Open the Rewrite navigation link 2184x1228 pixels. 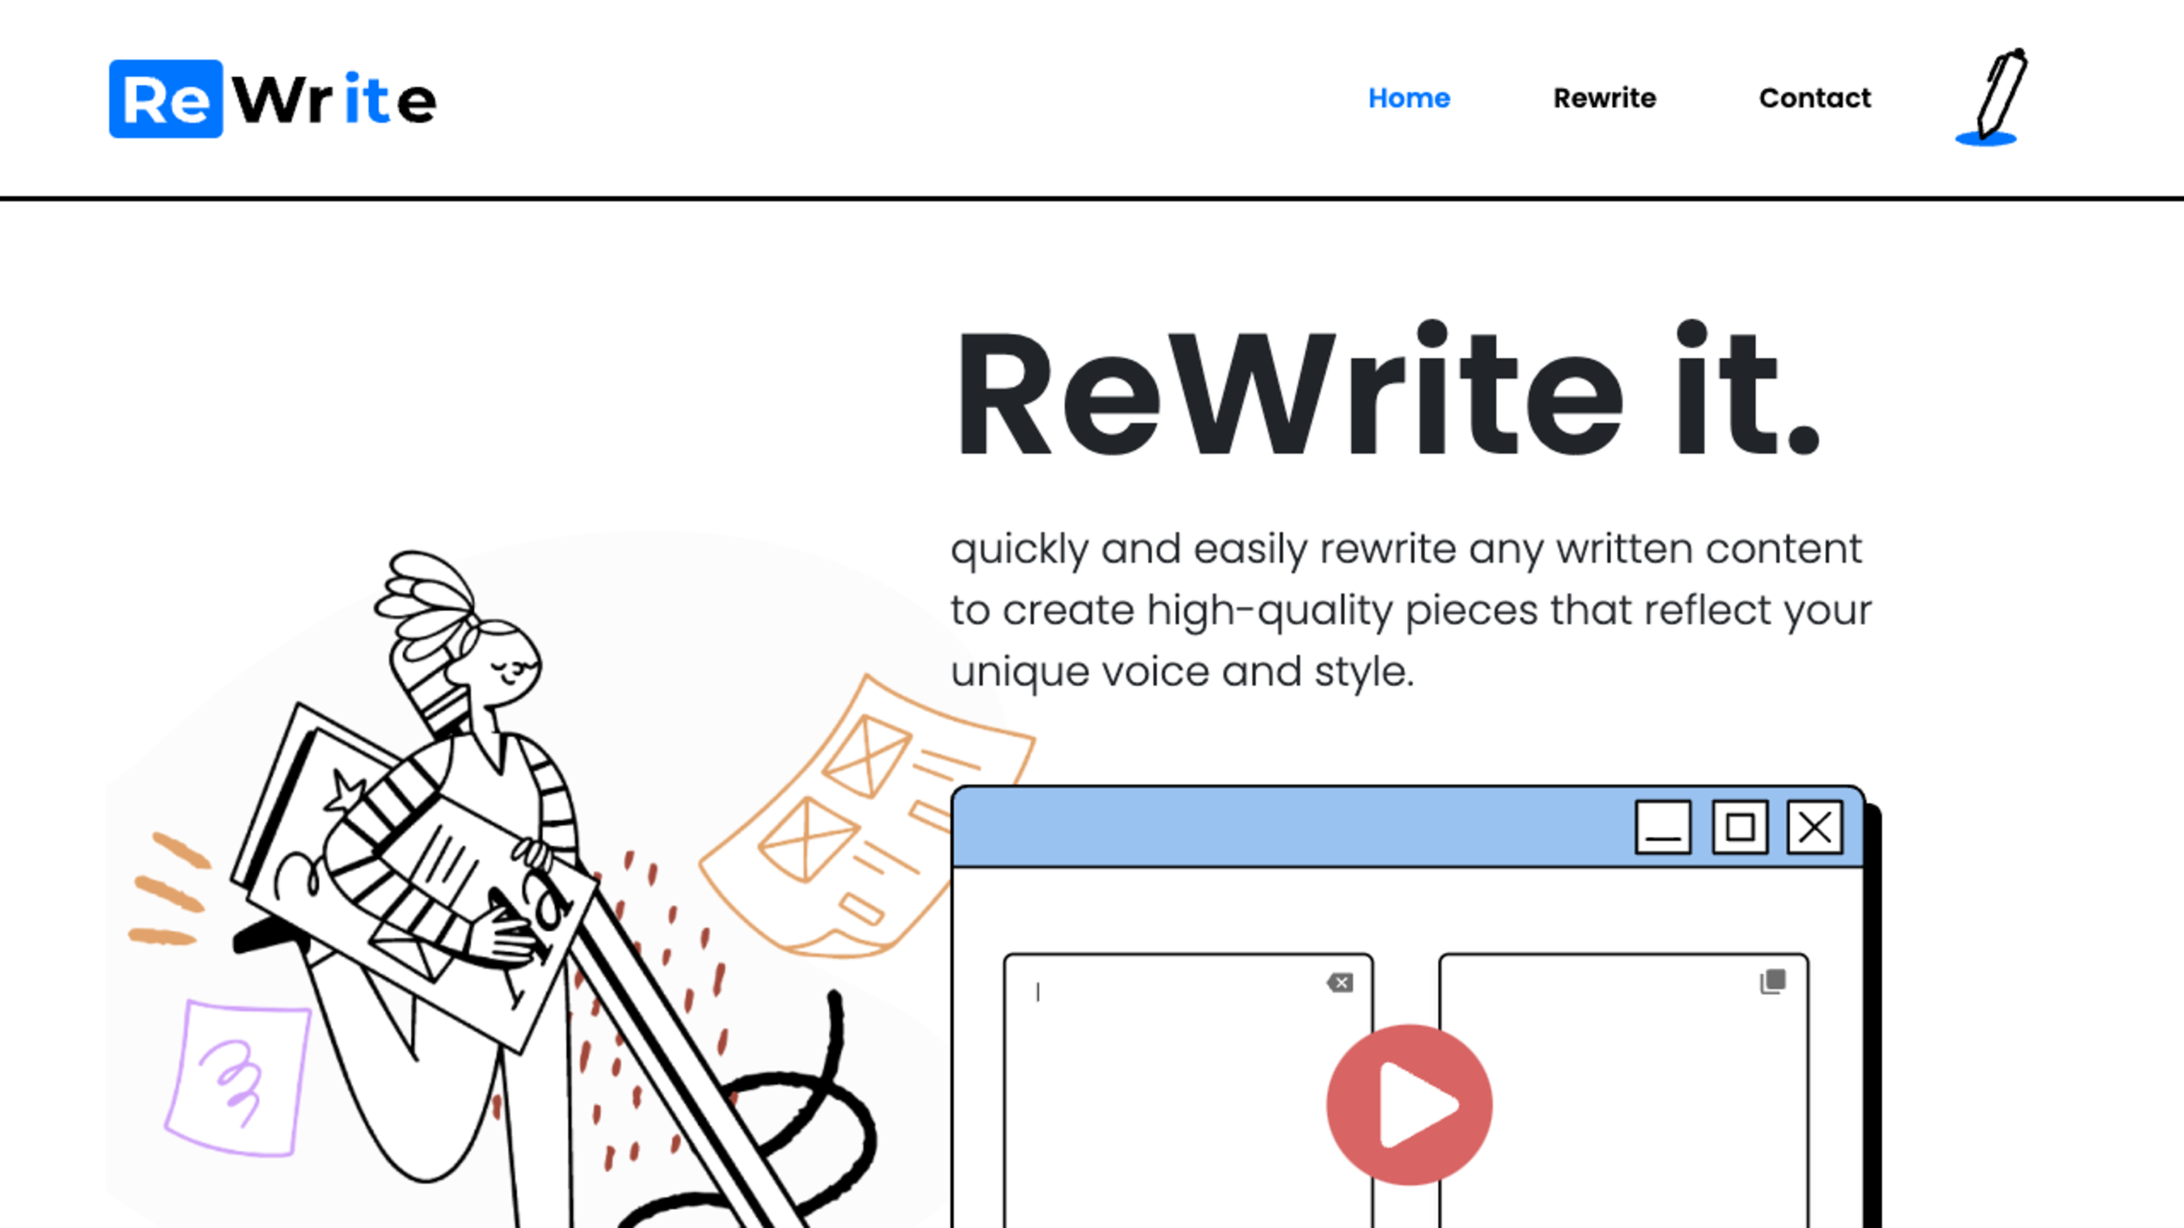[x=1603, y=97]
